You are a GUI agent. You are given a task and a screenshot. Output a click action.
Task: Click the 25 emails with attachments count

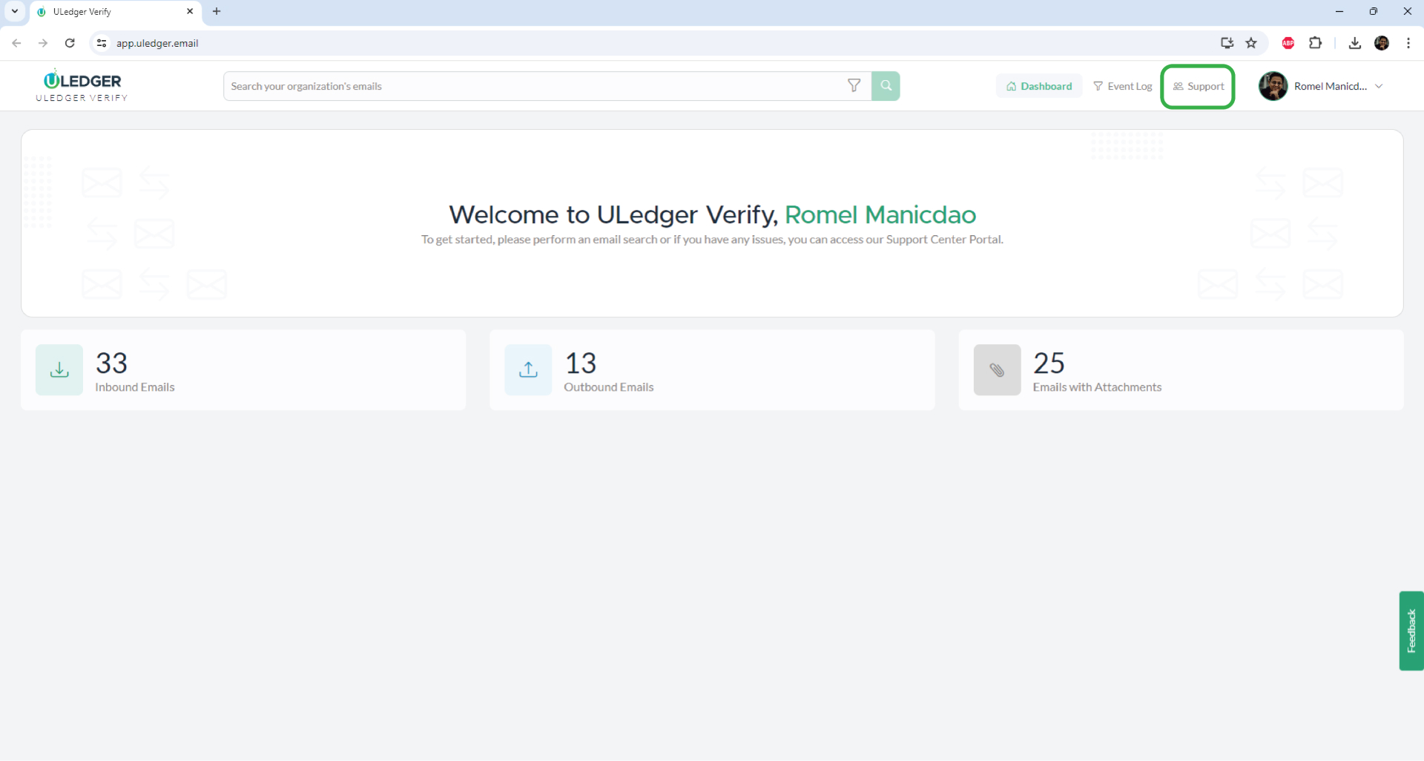tap(1049, 363)
